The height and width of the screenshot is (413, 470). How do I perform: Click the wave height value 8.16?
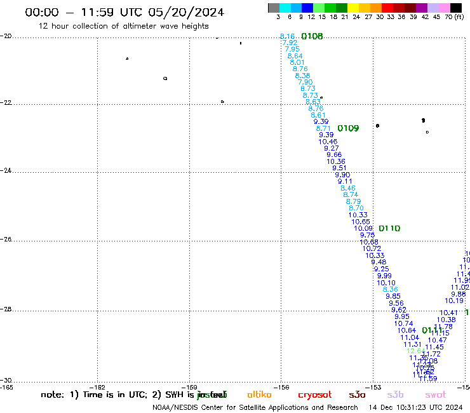pos(287,36)
